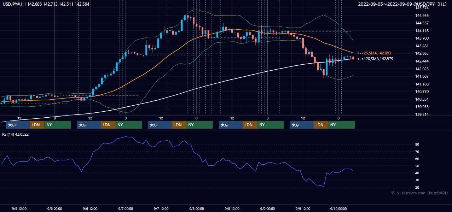This screenshot has height=212, width=452.
Task: Click the '9/9 00:00' date axis label
Action: point(267,208)
